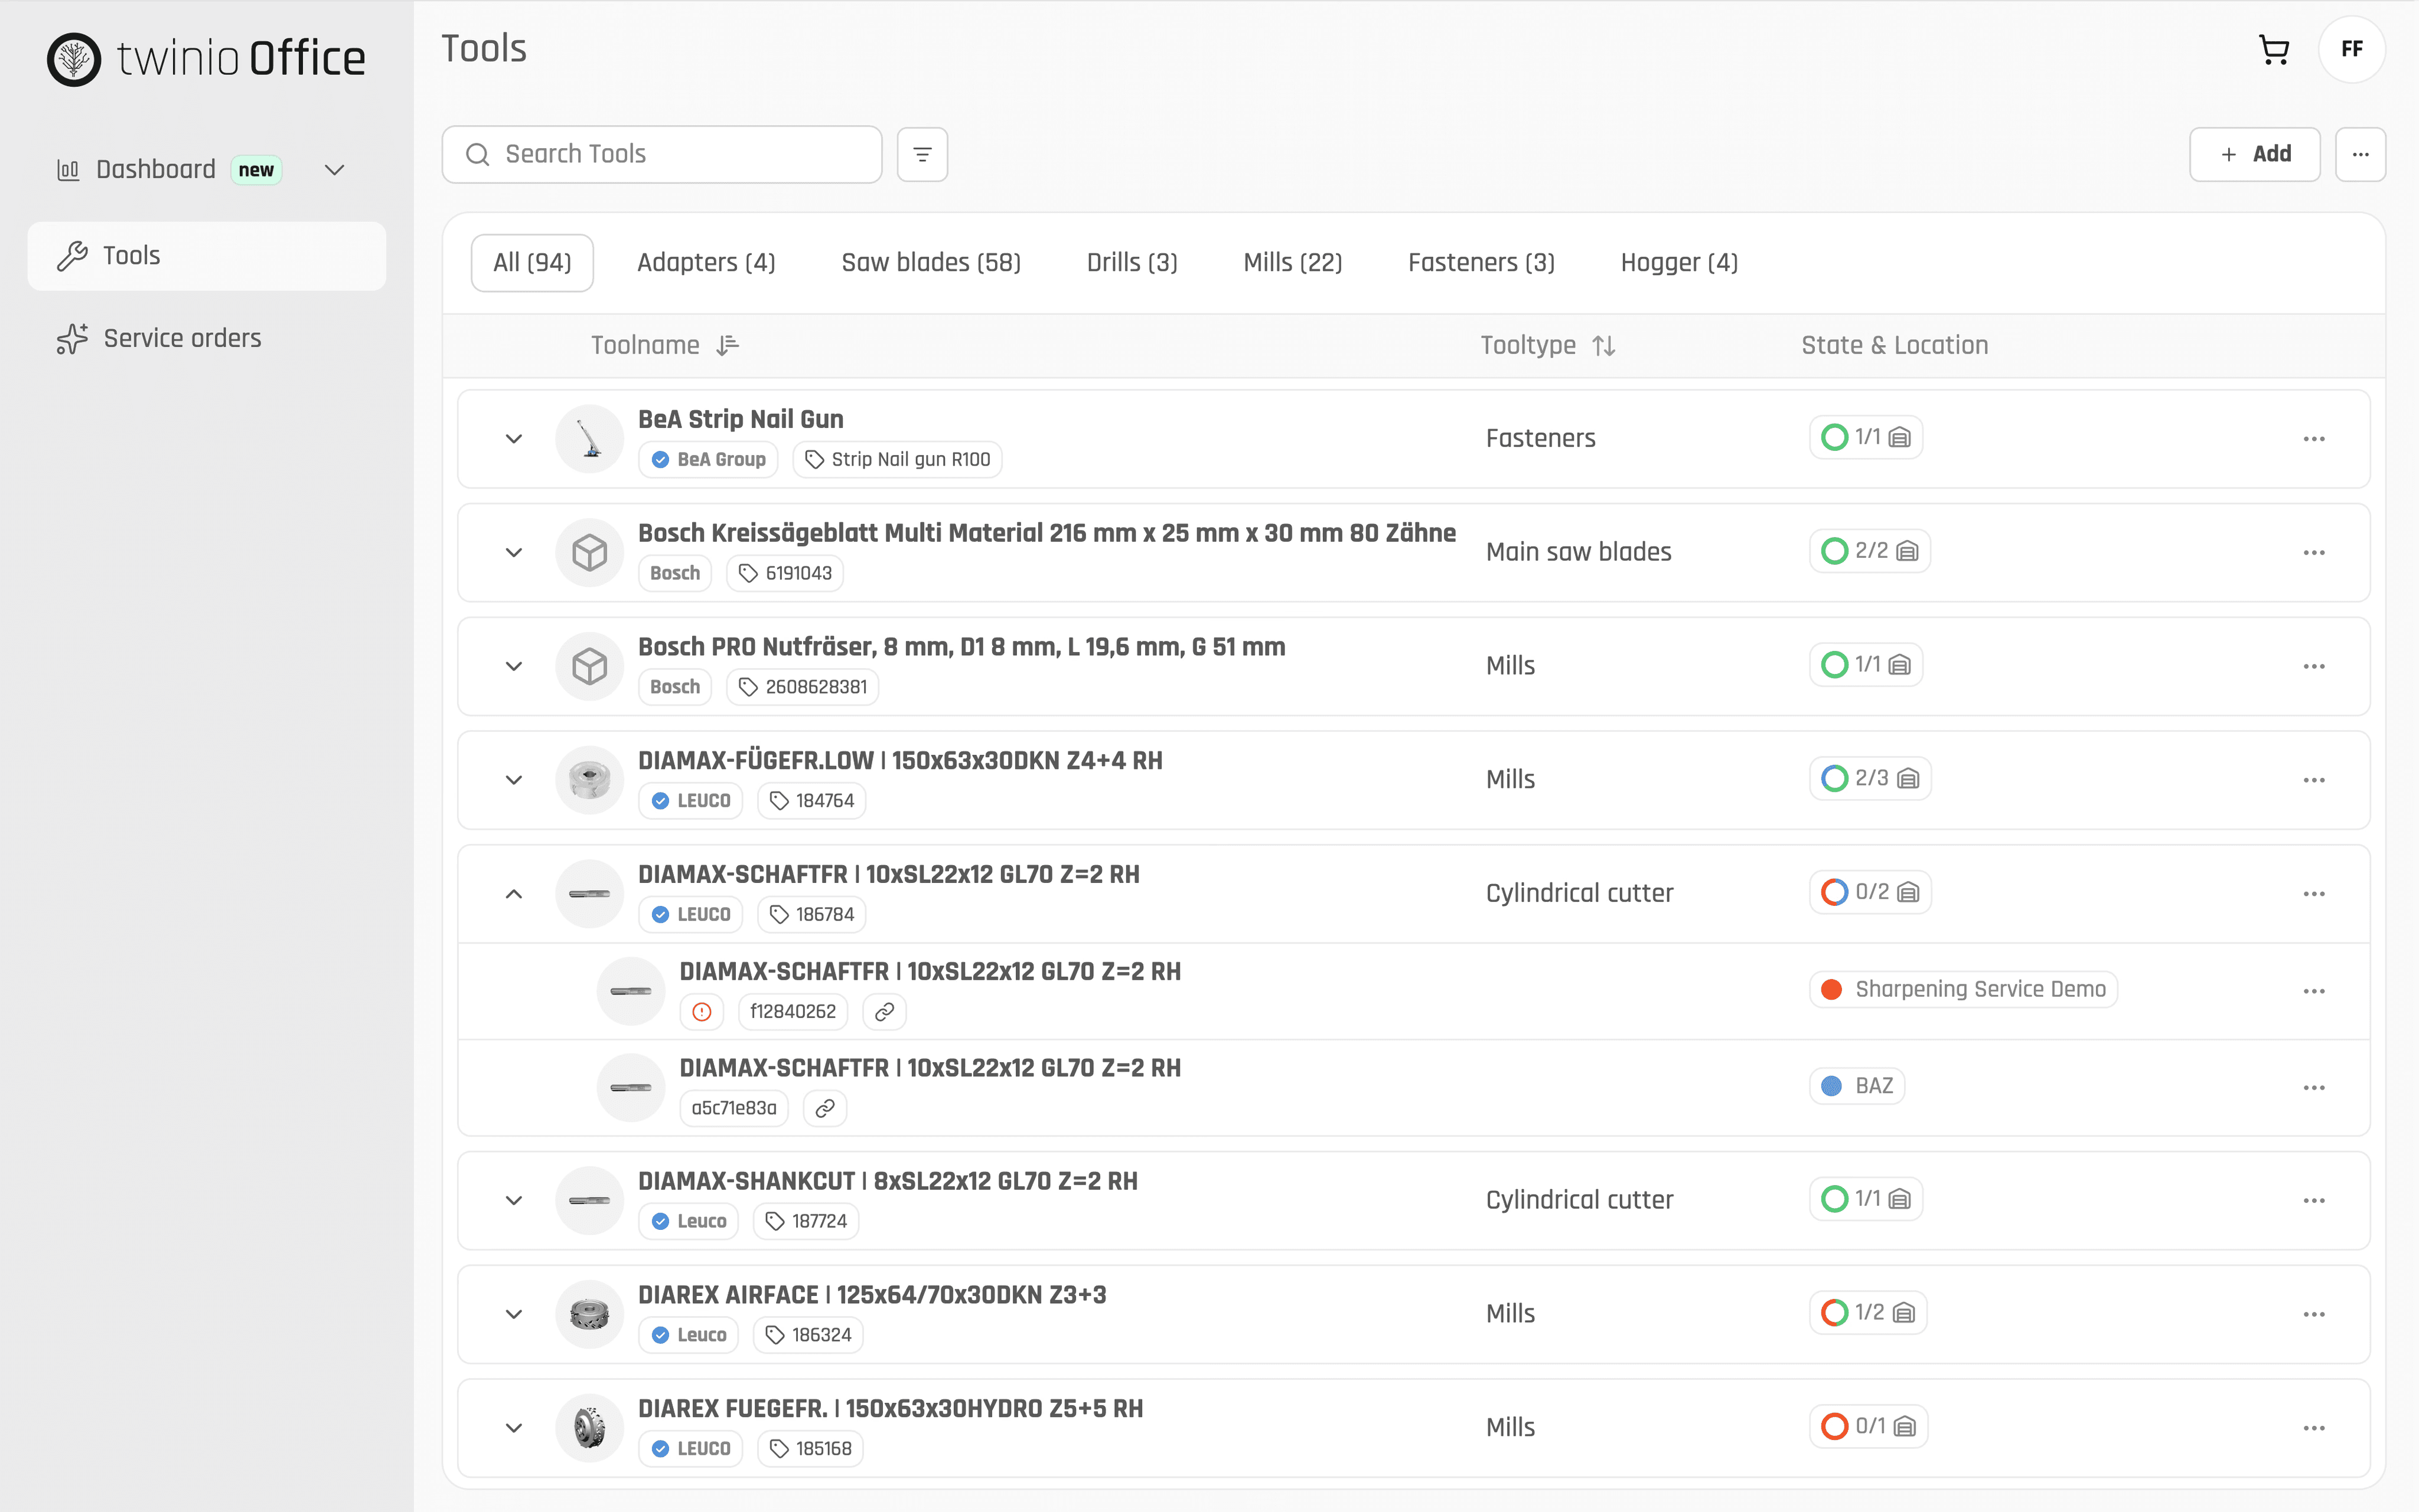Switch to the Mills (22) tab
Viewport: 2419px width, 1512px height.
(x=1292, y=263)
